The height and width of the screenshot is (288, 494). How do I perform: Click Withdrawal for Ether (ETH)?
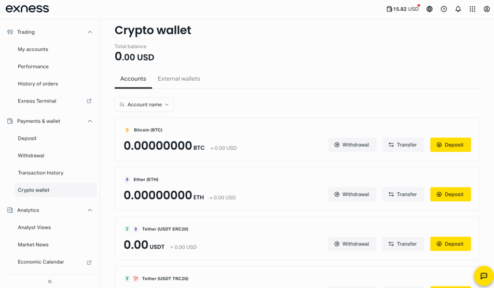(x=352, y=194)
